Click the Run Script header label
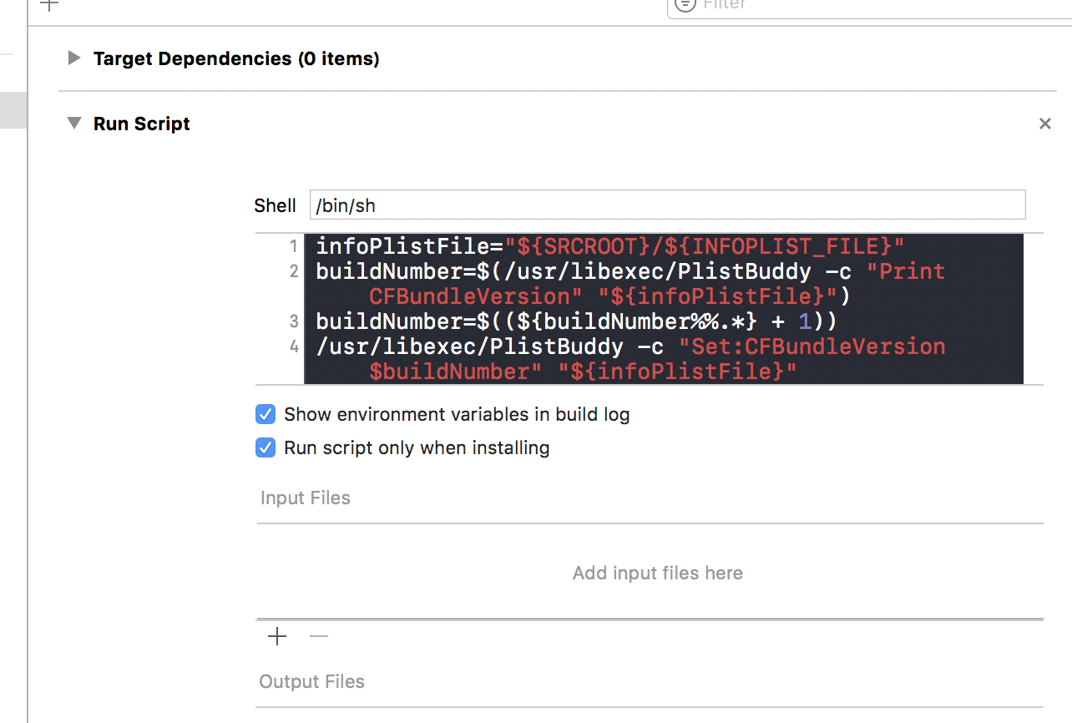This screenshot has height=723, width=1072. [141, 123]
